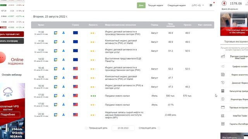248x139 pixels.
Task: Open Форекс-аналитика link
Action: click(x=239, y=75)
